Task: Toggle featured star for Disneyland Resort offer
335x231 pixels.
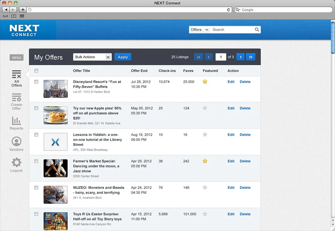Action: (x=205, y=82)
